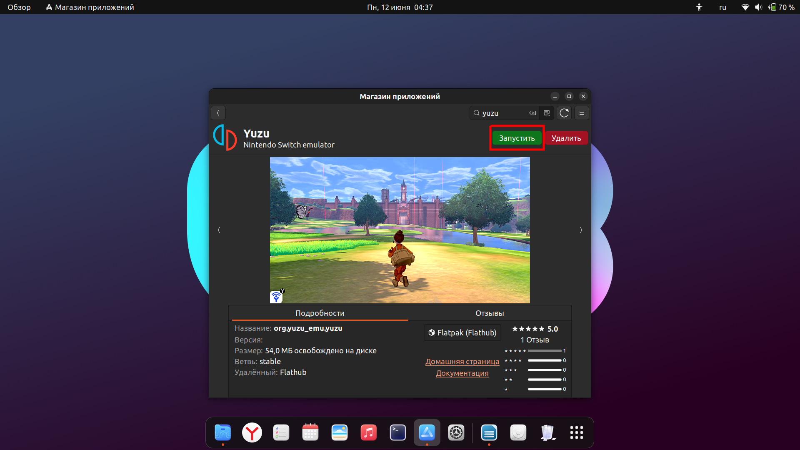800x450 pixels.
Task: Switch to the Подробности tab
Action: [x=320, y=313]
